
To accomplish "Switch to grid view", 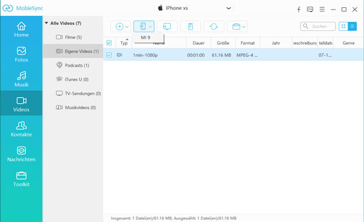I will coord(343,26).
